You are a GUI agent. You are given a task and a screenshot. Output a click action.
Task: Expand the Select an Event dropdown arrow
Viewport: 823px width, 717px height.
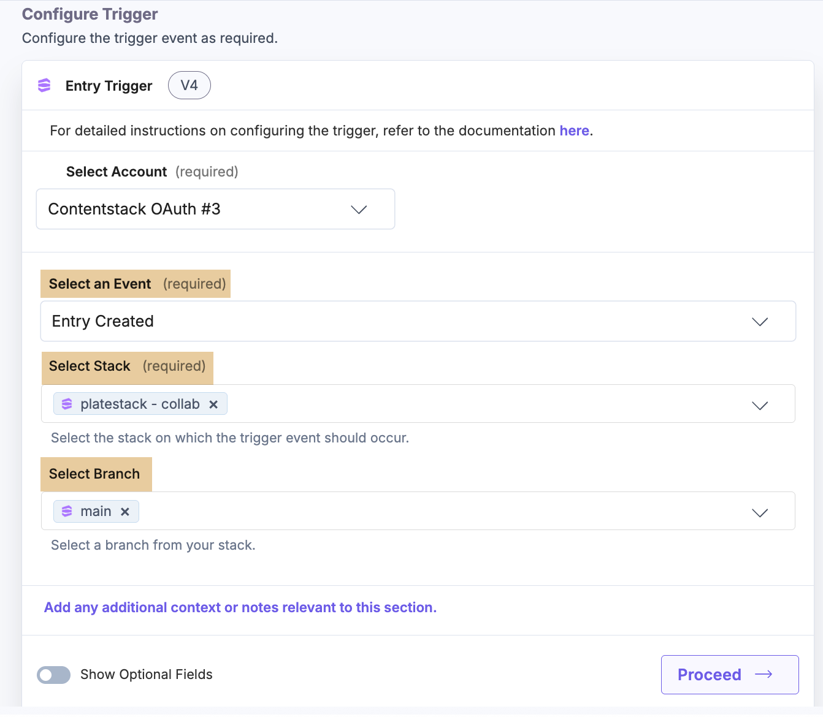(x=760, y=322)
